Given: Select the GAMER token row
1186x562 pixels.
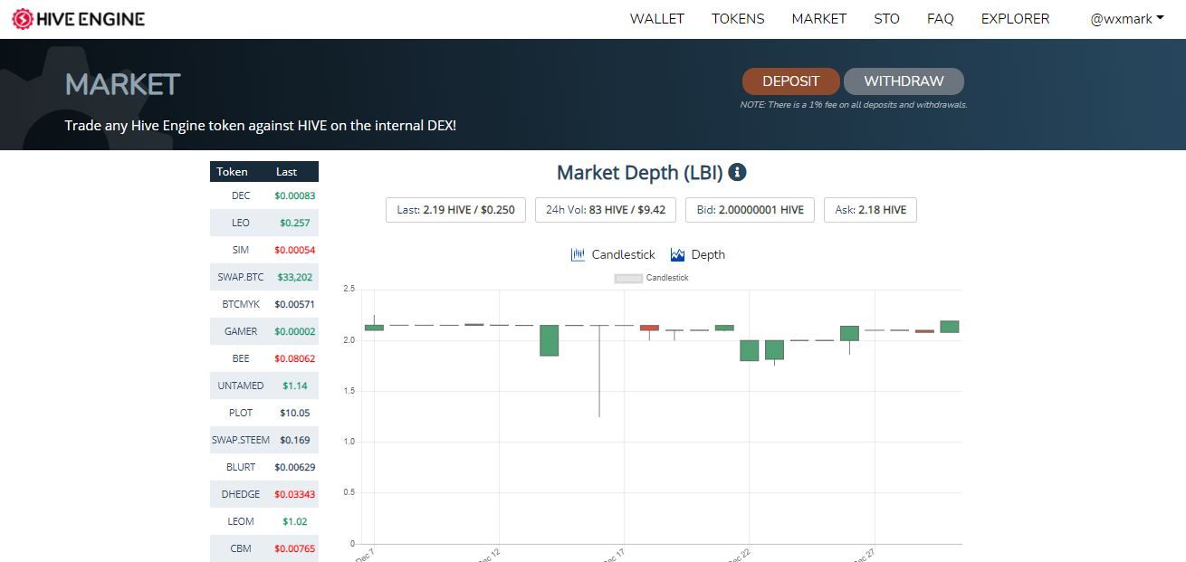Looking at the screenshot, I should pos(264,331).
